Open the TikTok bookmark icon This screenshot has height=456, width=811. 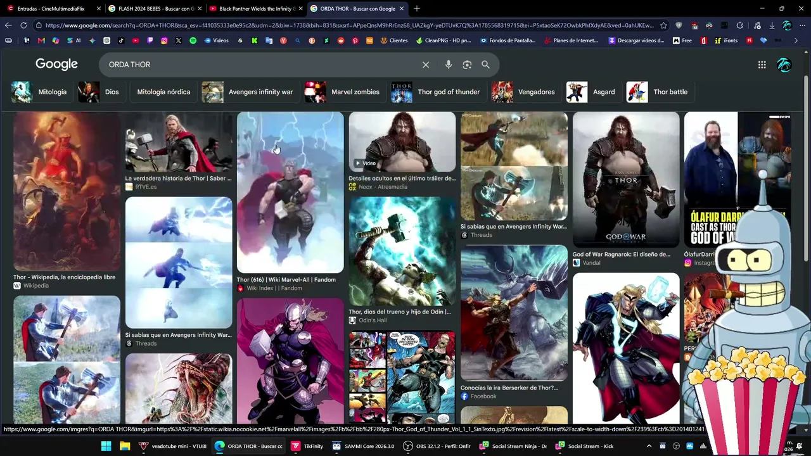click(121, 41)
